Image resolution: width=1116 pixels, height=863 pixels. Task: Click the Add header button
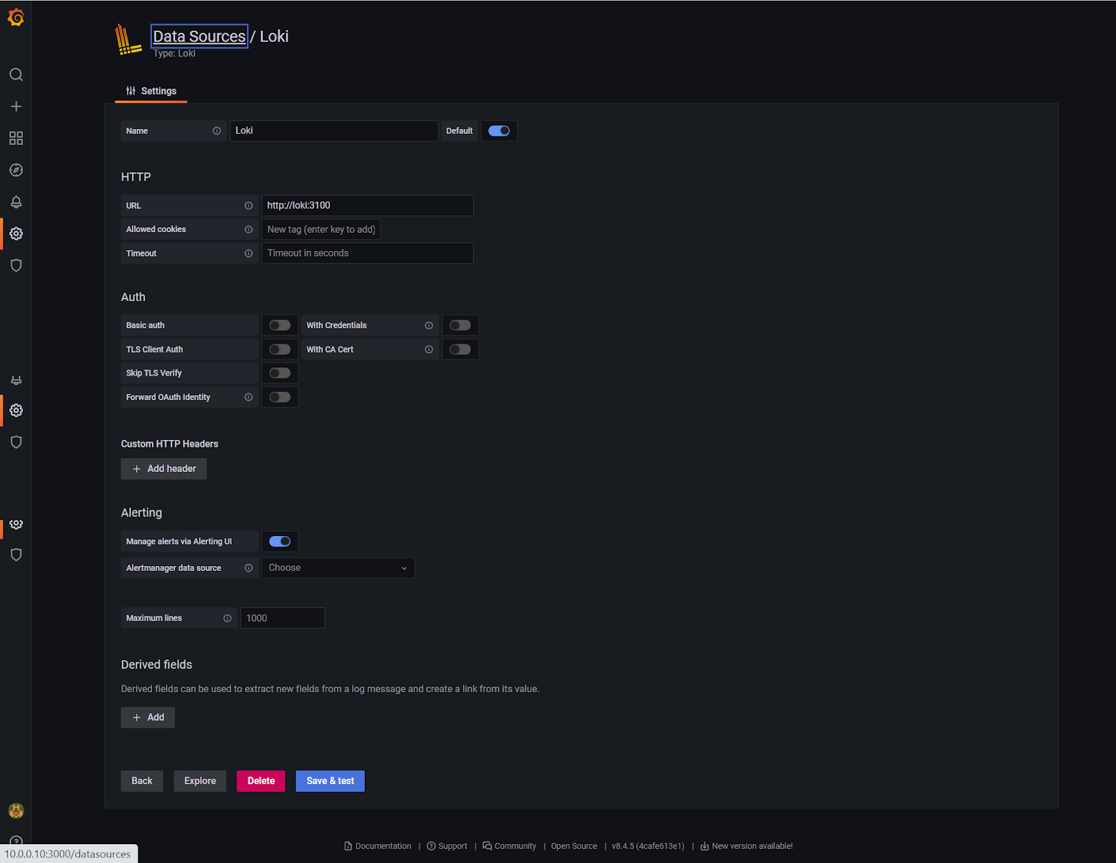164,469
